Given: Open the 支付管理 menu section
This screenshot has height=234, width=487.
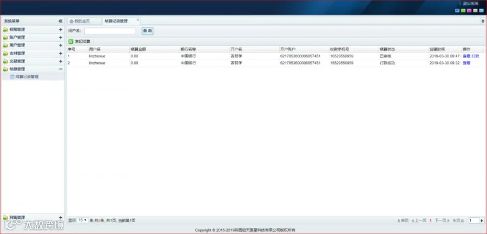Looking at the screenshot, I should 32,54.
